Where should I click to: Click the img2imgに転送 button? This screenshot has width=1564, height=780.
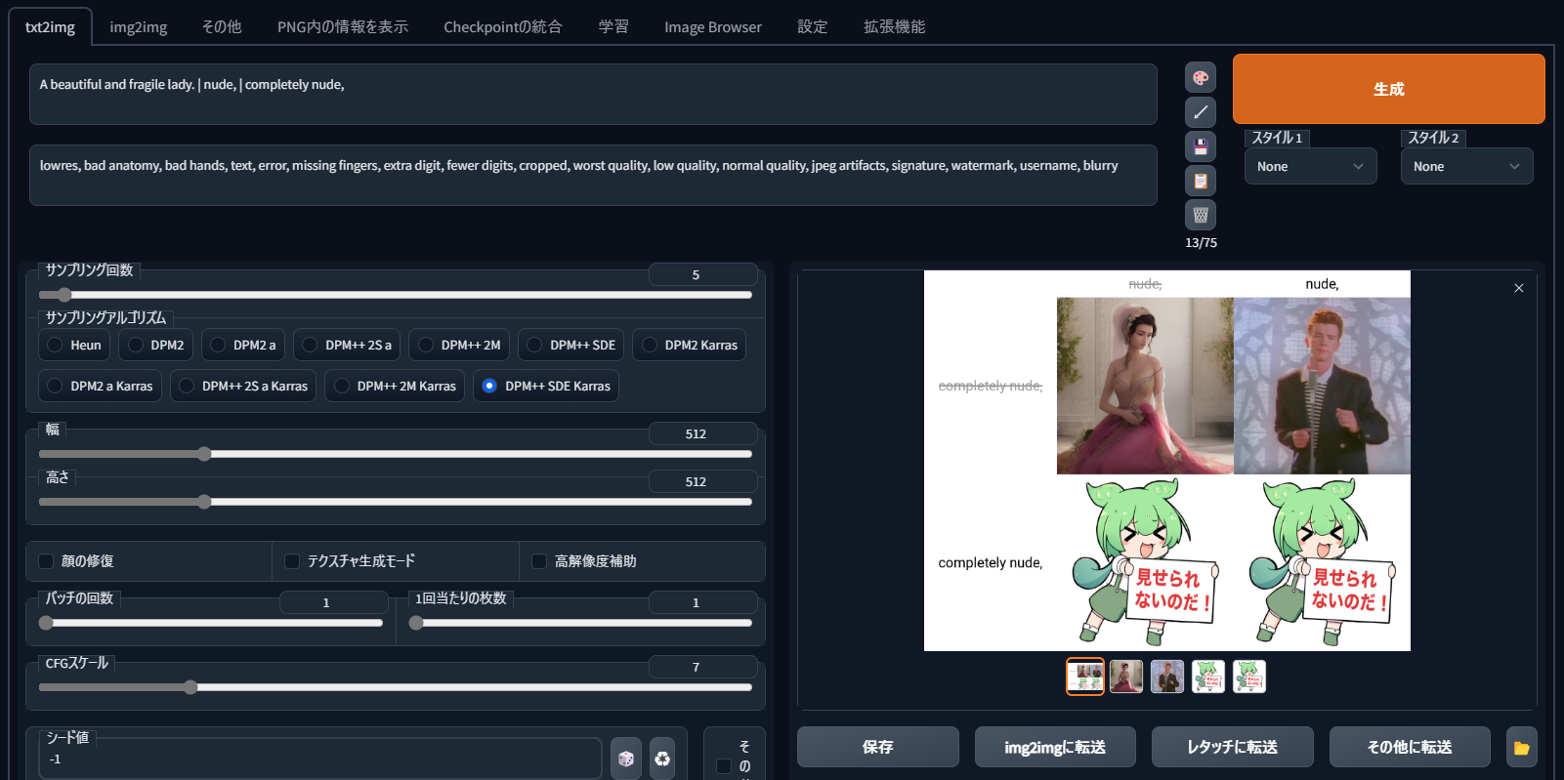tap(1055, 747)
